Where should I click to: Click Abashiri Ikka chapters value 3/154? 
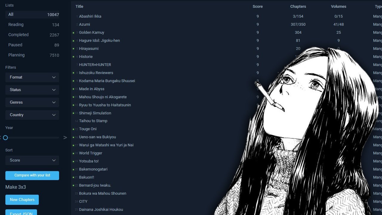pos(298,16)
